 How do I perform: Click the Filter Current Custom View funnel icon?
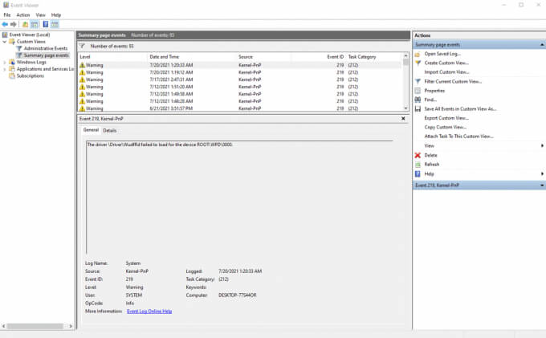(x=418, y=81)
